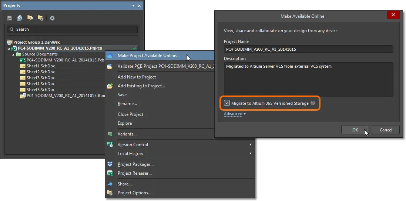Choose Rename in context menu
The image size is (406, 201).
coord(127,104)
